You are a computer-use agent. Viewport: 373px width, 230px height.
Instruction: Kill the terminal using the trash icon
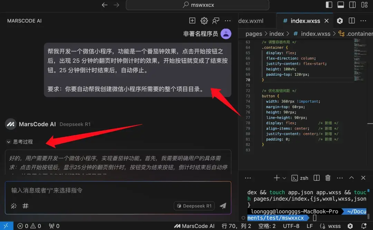pos(328,178)
